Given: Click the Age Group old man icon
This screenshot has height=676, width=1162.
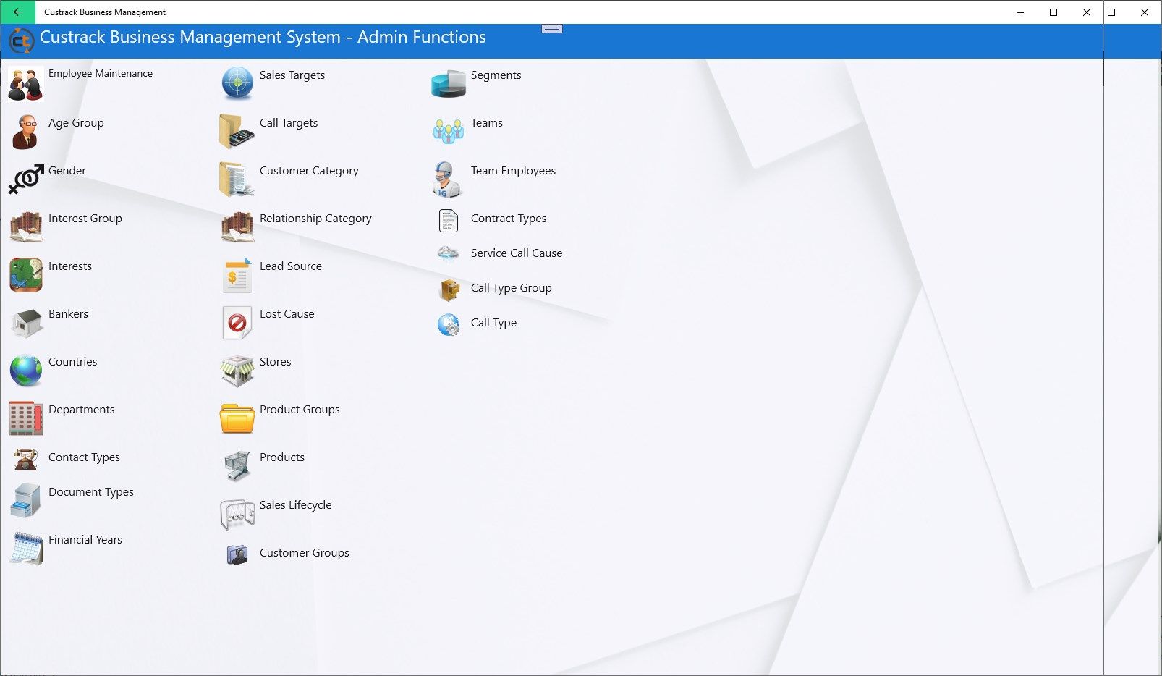Looking at the screenshot, I should click(26, 132).
